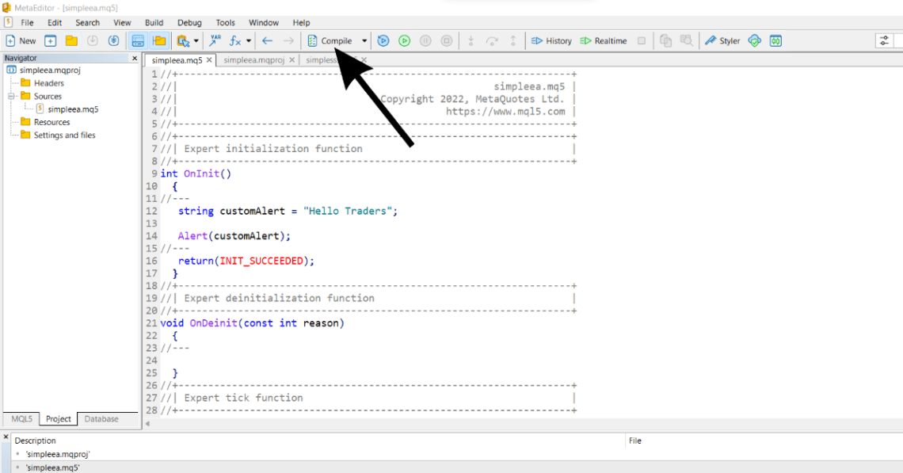Open the Compile options dropdown arrow
Image resolution: width=903 pixels, height=473 pixels.
[x=364, y=40]
